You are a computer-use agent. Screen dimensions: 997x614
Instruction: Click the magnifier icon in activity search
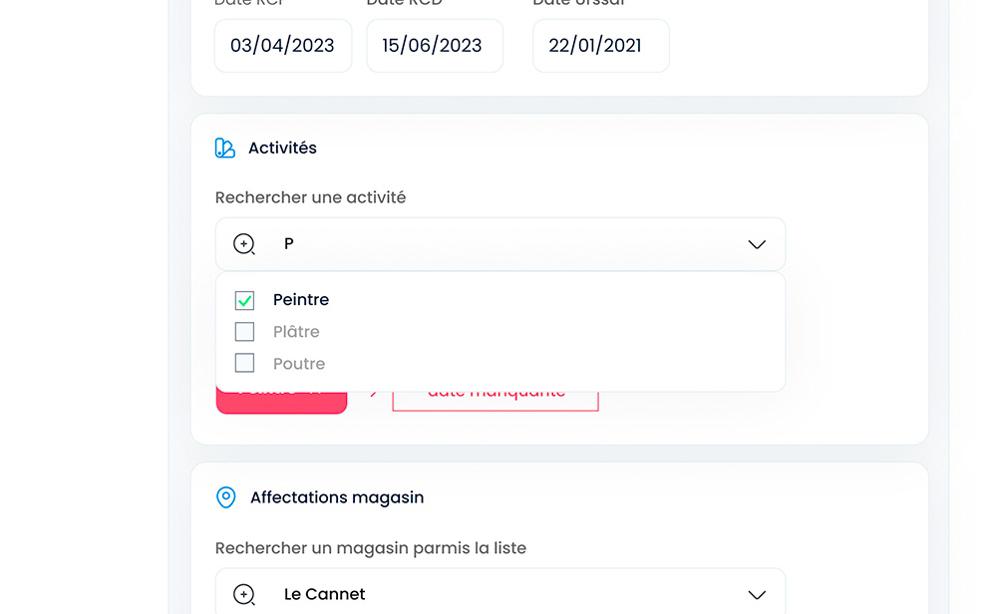coord(244,244)
